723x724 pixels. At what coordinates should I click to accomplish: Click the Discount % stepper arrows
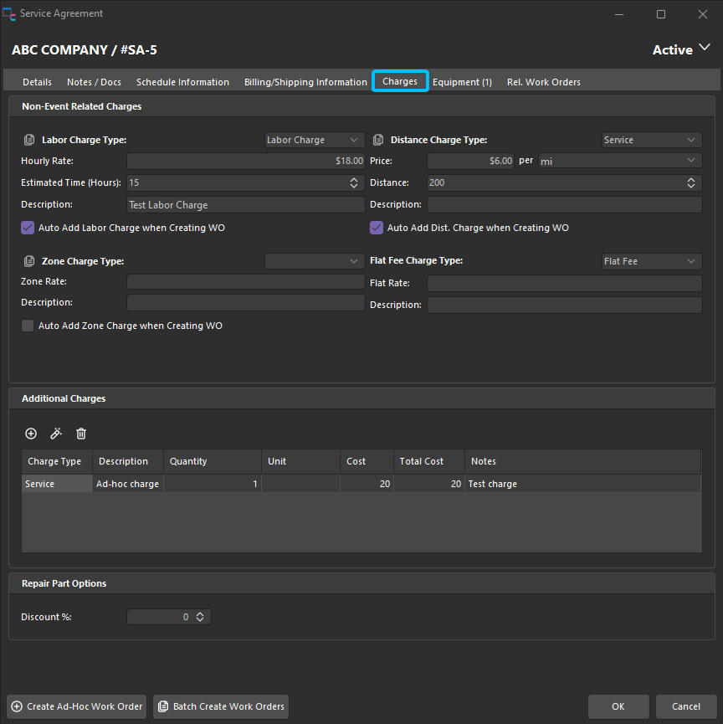coord(200,617)
